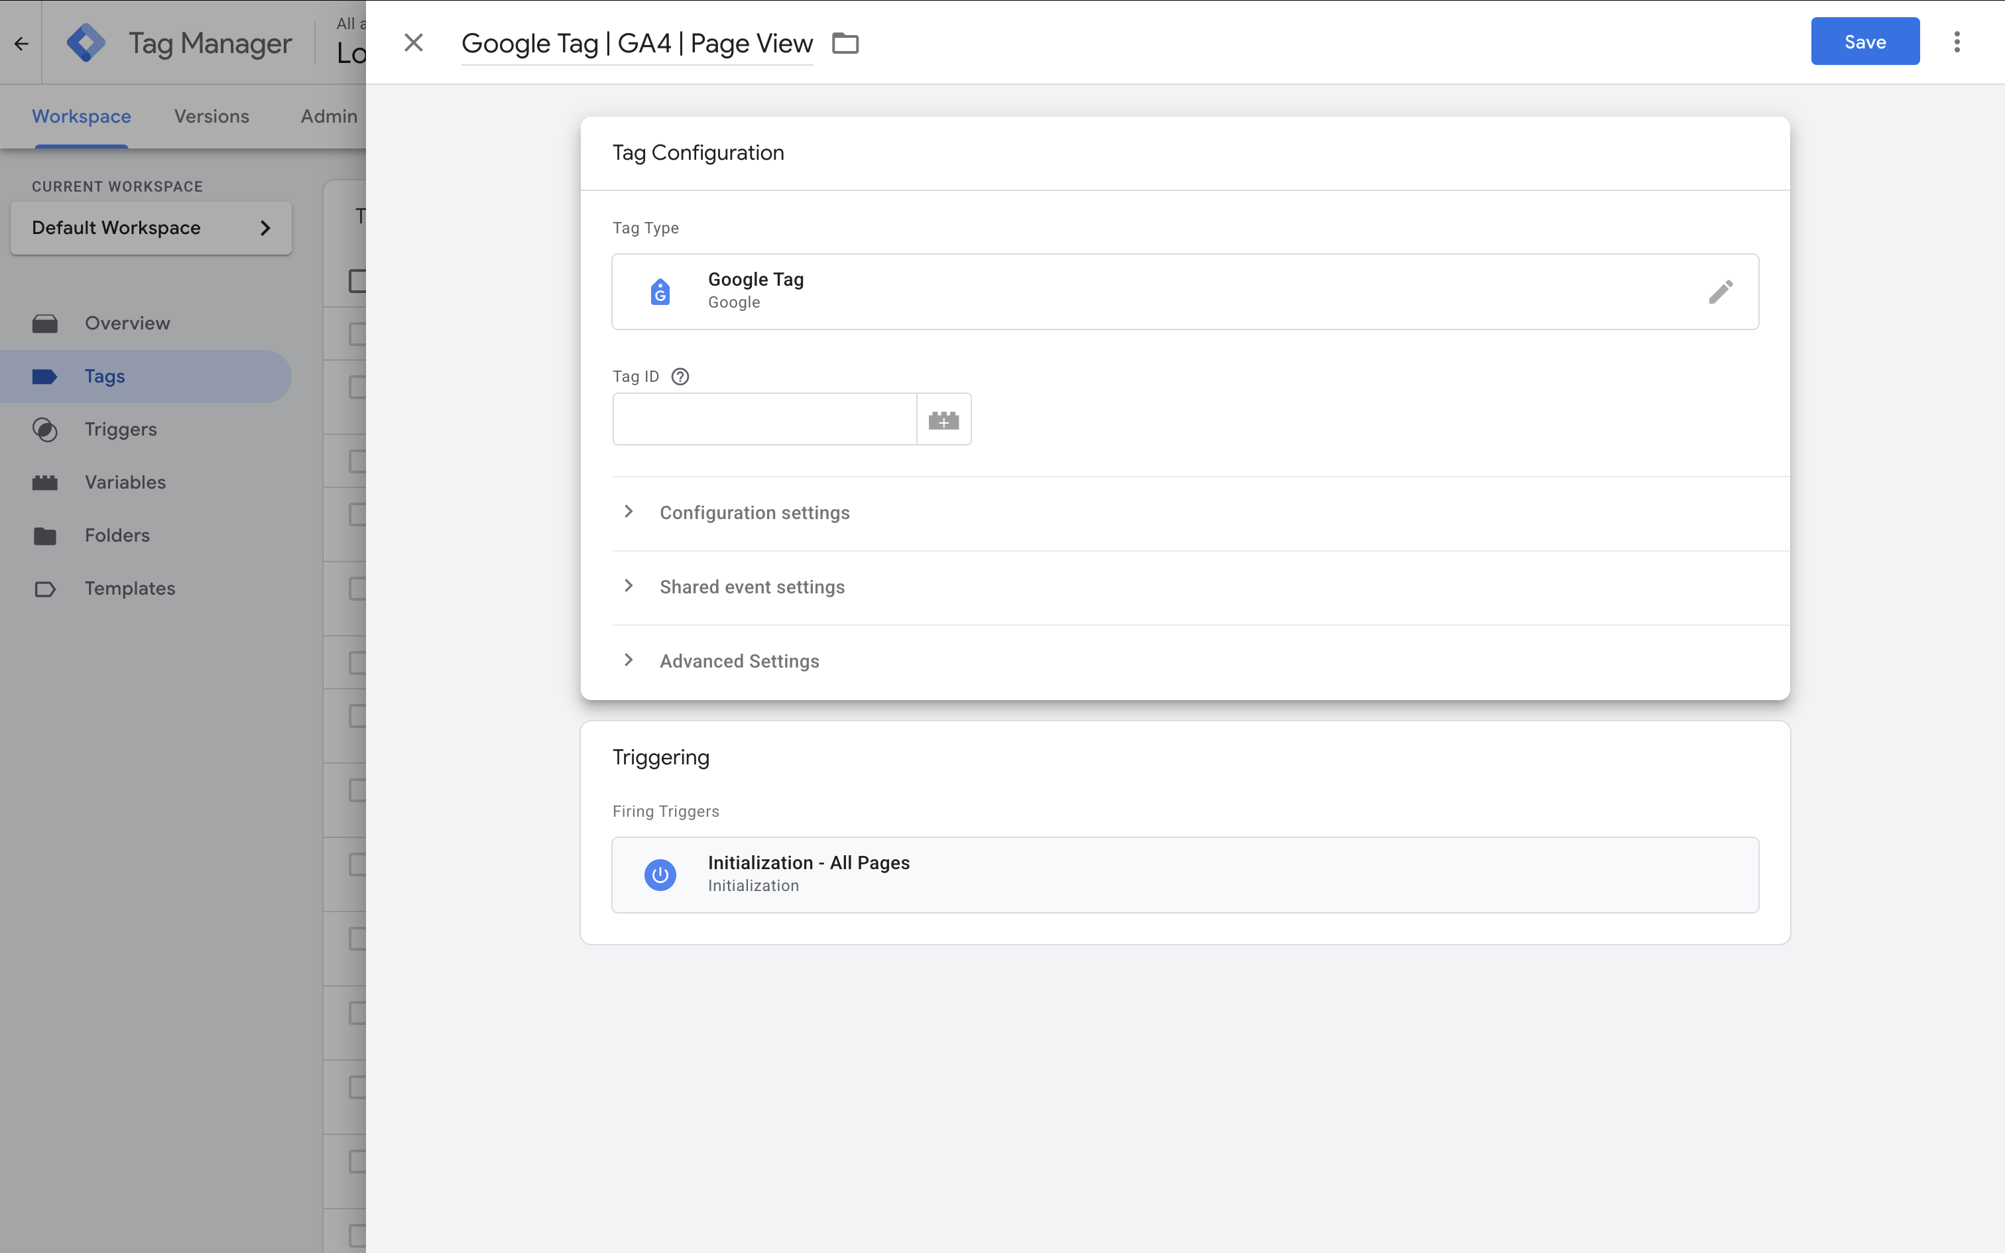Click the Tag Manager title text

point(210,43)
